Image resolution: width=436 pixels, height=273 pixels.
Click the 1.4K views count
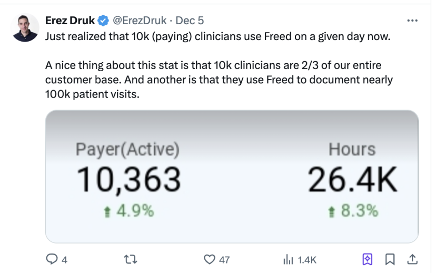pyautogui.click(x=307, y=260)
